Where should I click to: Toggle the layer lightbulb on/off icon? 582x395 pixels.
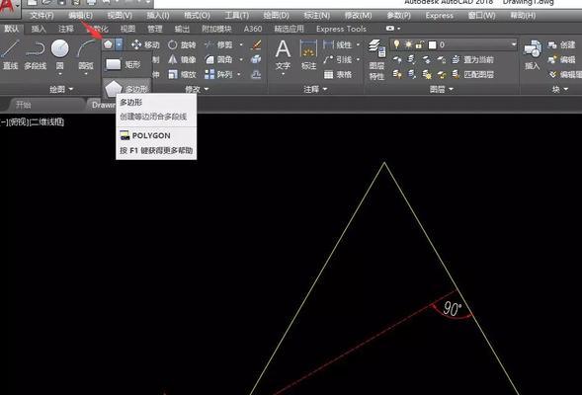coord(397,44)
